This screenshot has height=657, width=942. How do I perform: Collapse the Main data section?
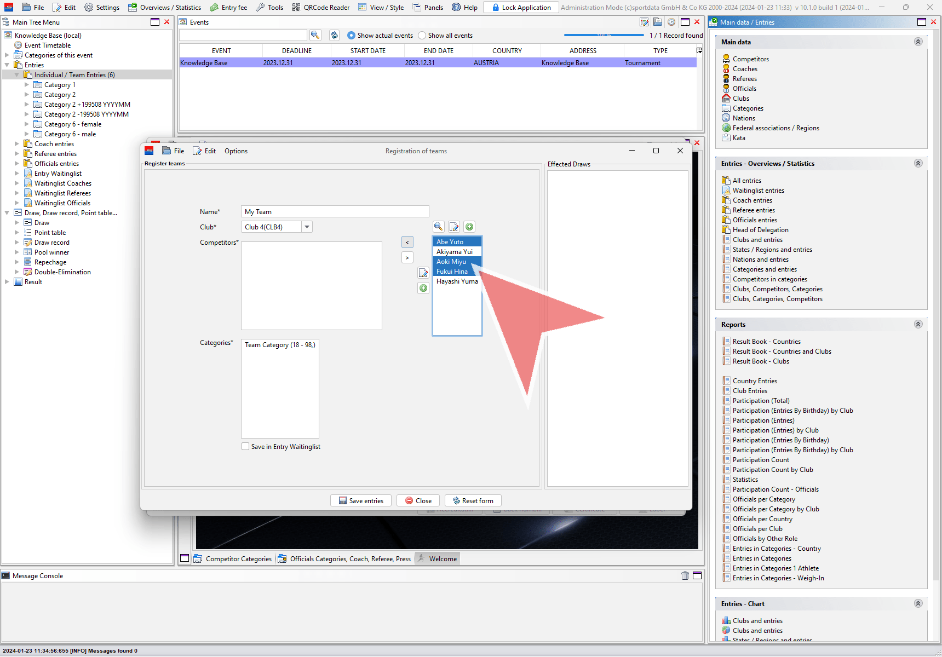(x=918, y=42)
